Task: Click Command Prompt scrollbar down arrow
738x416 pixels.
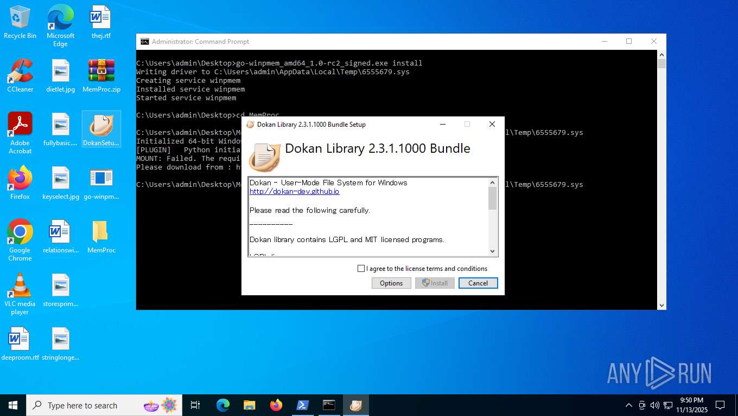Action: click(x=661, y=305)
